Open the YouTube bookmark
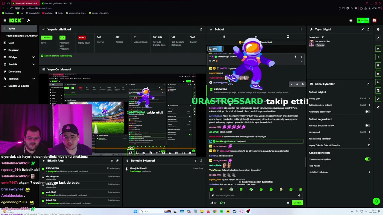 pyautogui.click(x=47, y=13)
